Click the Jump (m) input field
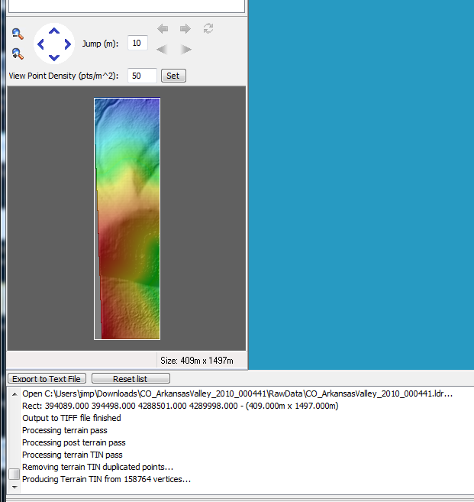 pos(137,43)
